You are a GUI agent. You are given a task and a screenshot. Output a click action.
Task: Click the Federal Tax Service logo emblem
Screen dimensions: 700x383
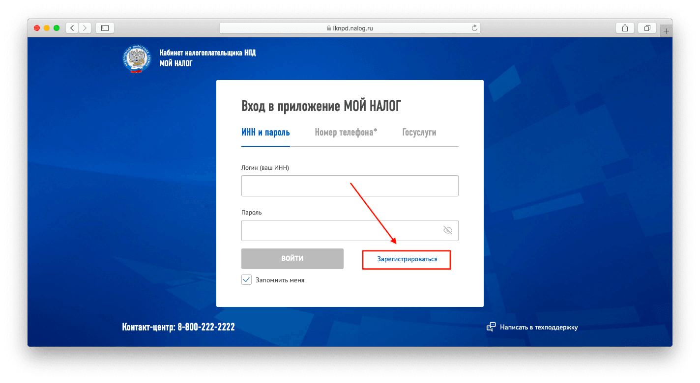[137, 59]
